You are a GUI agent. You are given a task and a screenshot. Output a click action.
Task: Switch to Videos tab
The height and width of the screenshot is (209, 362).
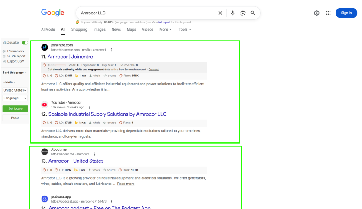(148, 29)
